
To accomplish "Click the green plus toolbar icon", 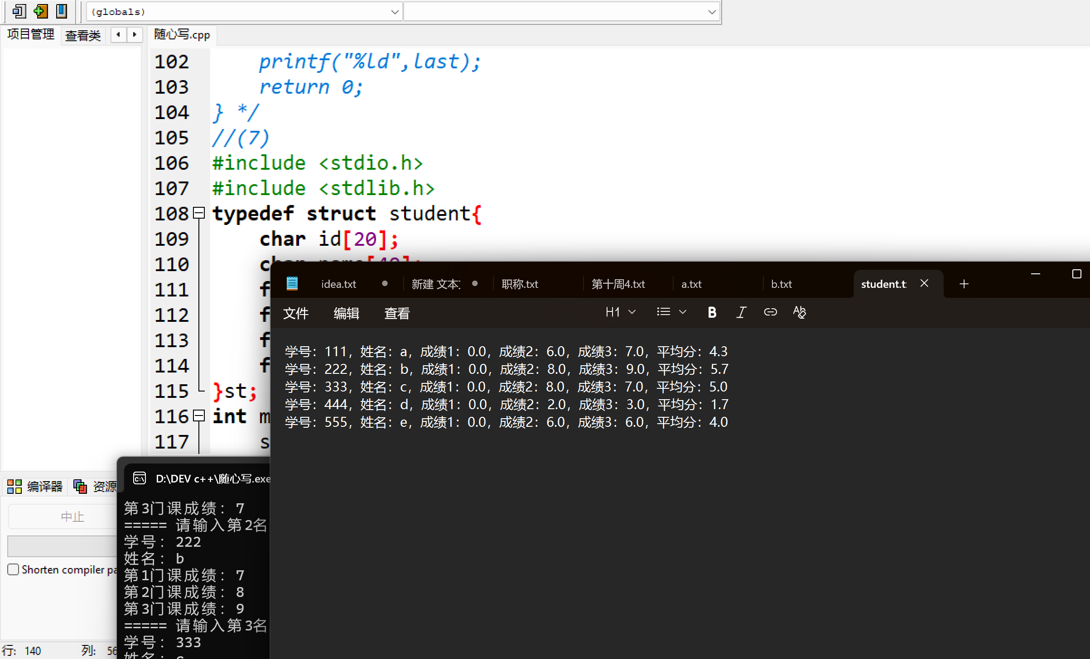I will [x=41, y=11].
